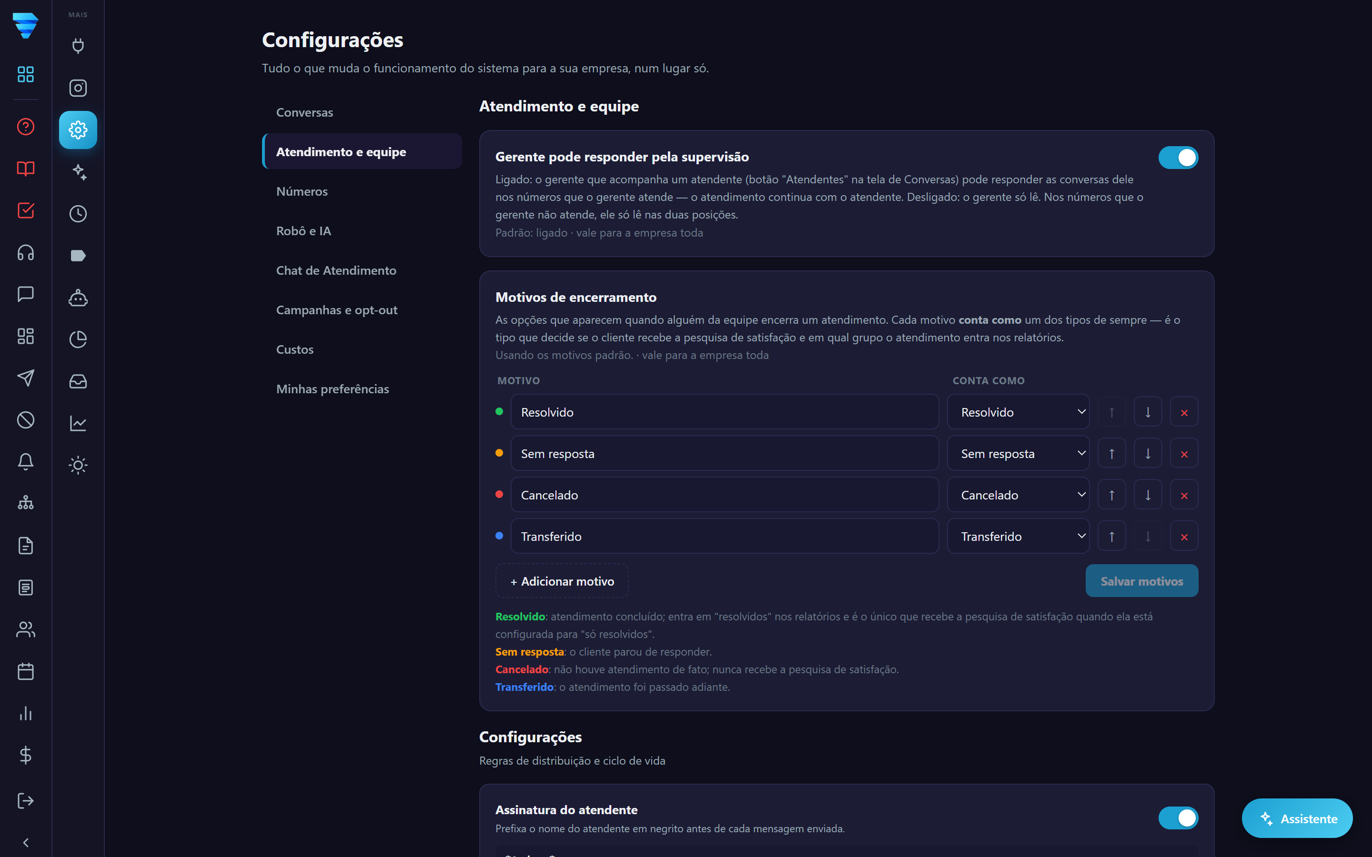The width and height of the screenshot is (1372, 857).
Task: Open the Conta como dropdown for Transferido
Action: tap(1018, 536)
